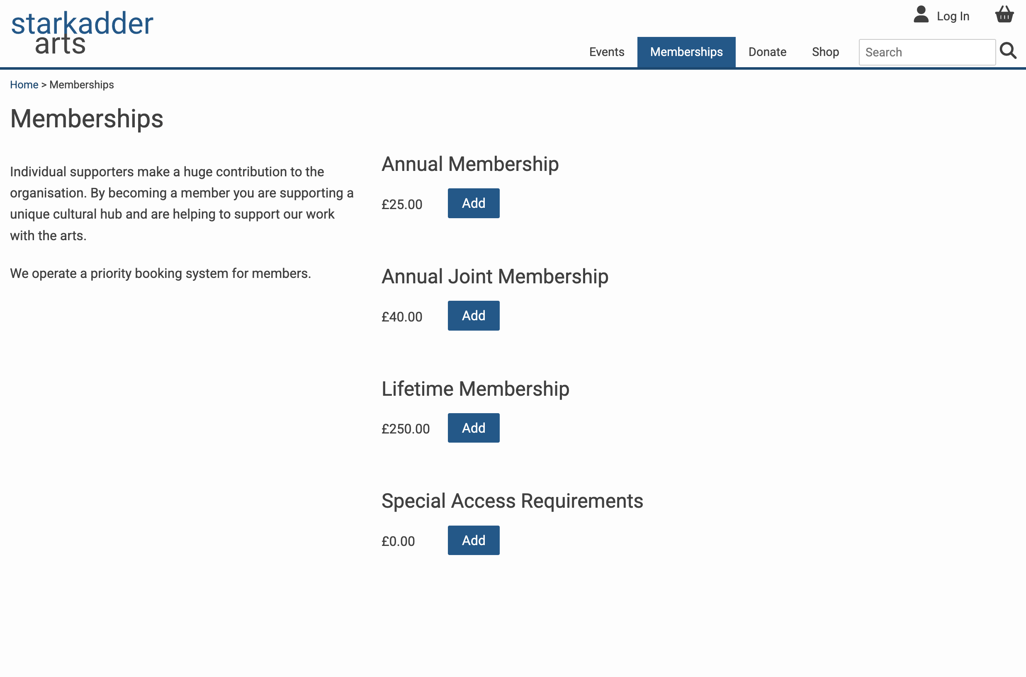Click the Log In link
Image resolution: width=1026 pixels, height=677 pixels.
(953, 17)
